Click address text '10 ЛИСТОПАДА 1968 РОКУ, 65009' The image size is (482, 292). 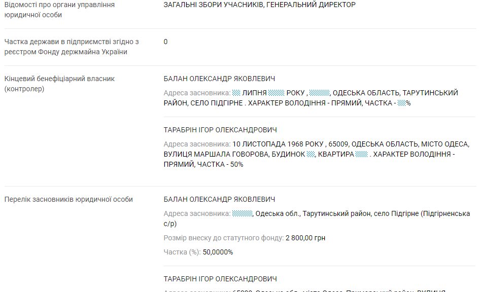point(290,144)
